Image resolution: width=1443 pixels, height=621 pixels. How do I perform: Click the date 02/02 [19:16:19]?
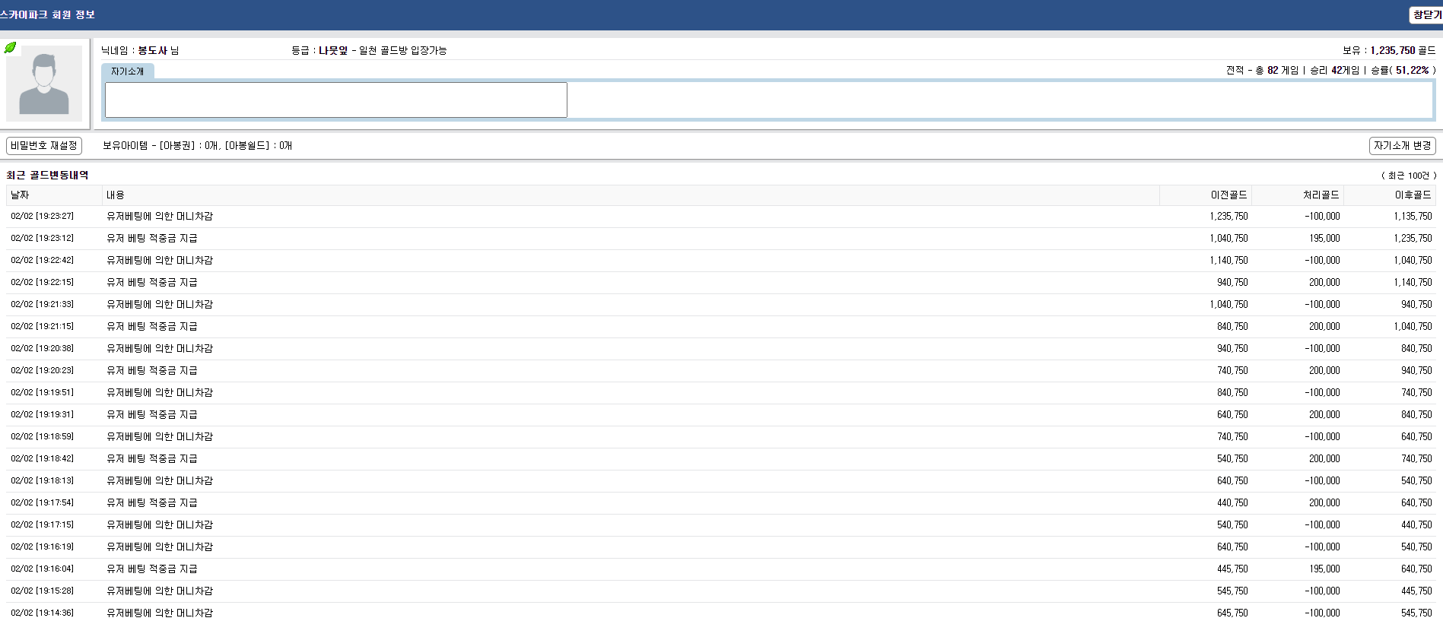point(42,547)
